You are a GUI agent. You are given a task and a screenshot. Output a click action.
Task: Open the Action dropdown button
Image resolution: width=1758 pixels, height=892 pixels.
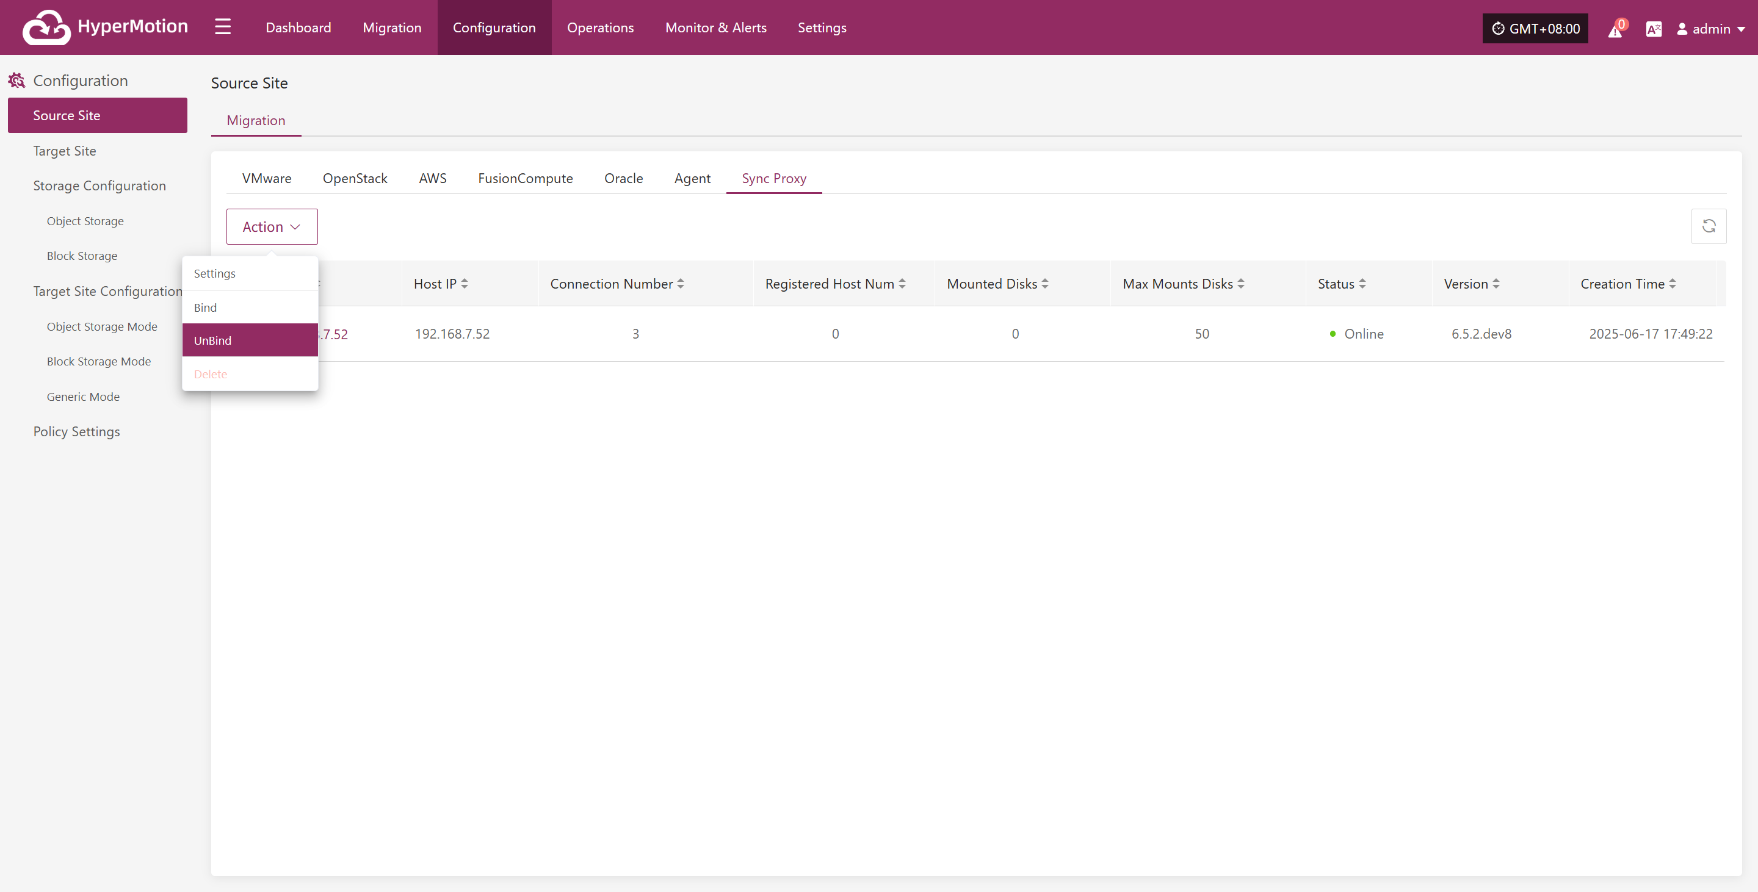tap(272, 226)
